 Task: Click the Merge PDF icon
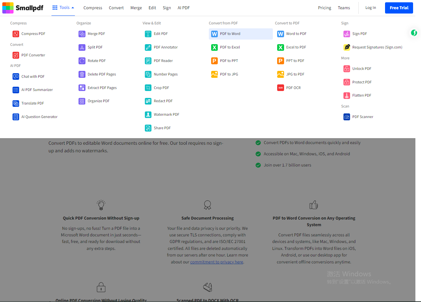82,34
